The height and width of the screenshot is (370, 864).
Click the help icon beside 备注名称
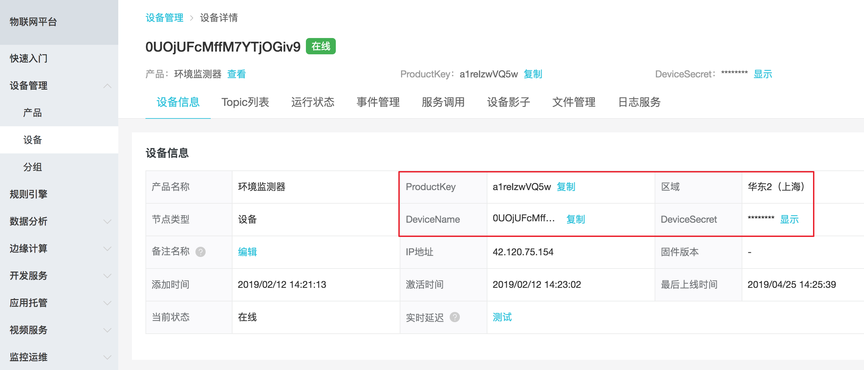201,252
